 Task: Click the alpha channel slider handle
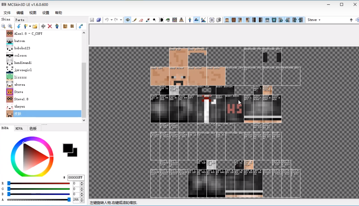coord(69,200)
